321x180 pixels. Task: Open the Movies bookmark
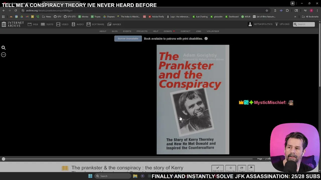83,17
